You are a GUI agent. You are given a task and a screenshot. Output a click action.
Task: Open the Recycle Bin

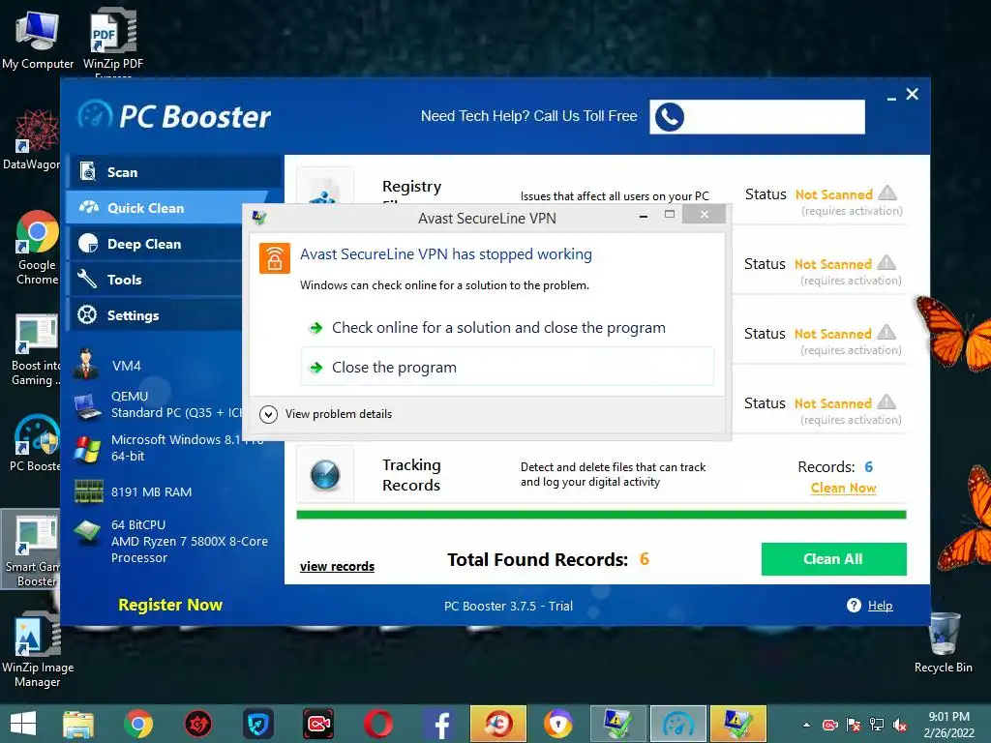click(943, 642)
